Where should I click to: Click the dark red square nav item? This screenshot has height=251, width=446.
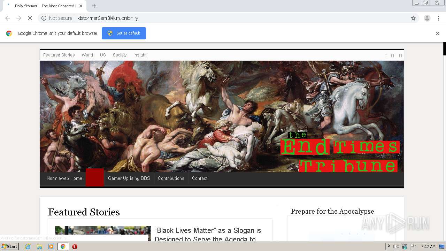coord(95,177)
